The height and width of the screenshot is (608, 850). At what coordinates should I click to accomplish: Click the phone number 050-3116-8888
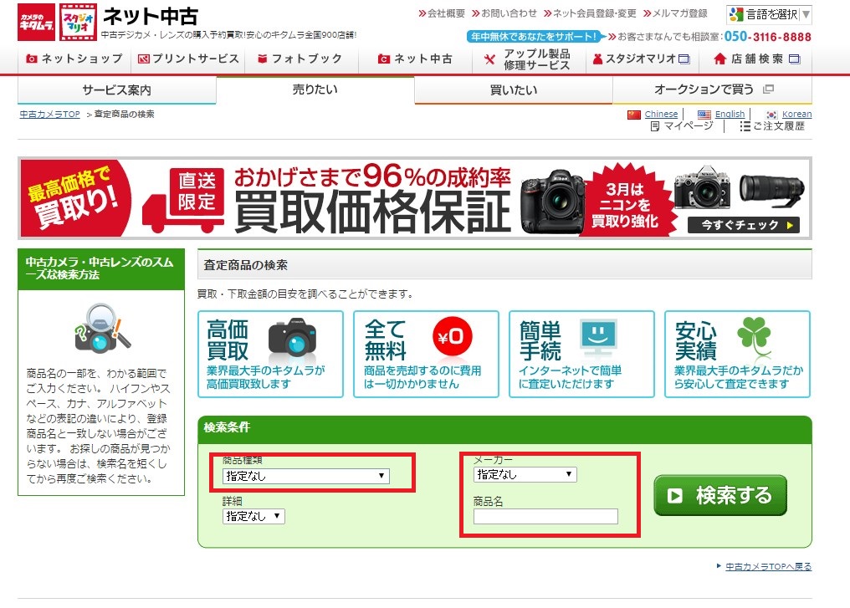(768, 36)
